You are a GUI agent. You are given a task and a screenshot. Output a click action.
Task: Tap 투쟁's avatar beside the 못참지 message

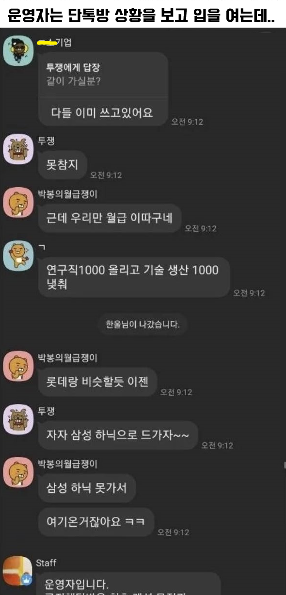(18, 150)
